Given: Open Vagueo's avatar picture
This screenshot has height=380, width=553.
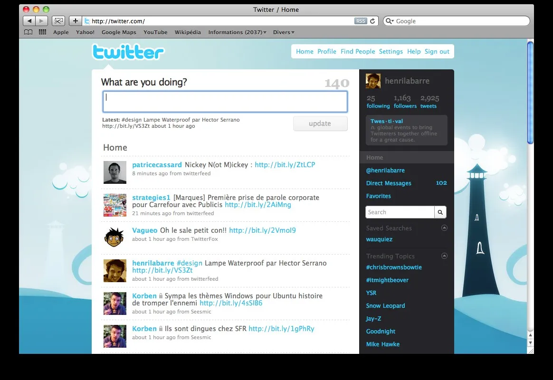Looking at the screenshot, I should click(115, 238).
